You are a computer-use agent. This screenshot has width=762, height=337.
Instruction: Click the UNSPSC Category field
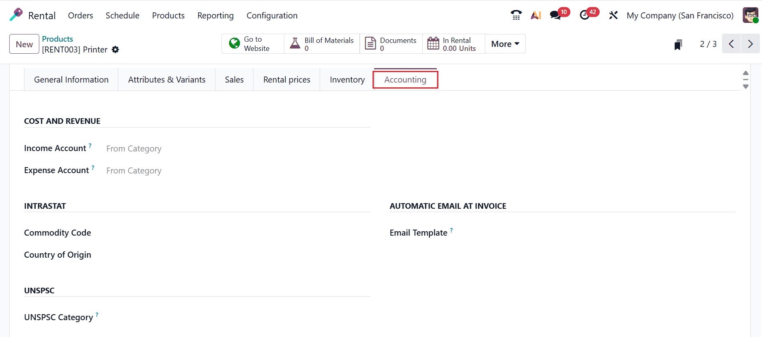coord(238,317)
